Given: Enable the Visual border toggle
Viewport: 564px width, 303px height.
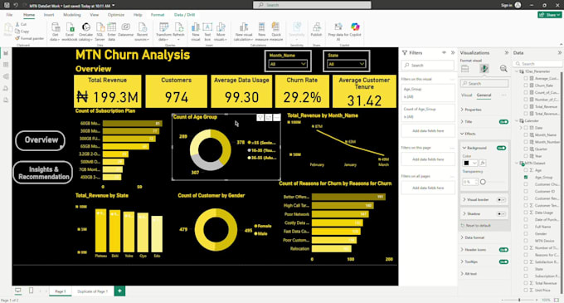Looking at the screenshot, I should 501,200.
